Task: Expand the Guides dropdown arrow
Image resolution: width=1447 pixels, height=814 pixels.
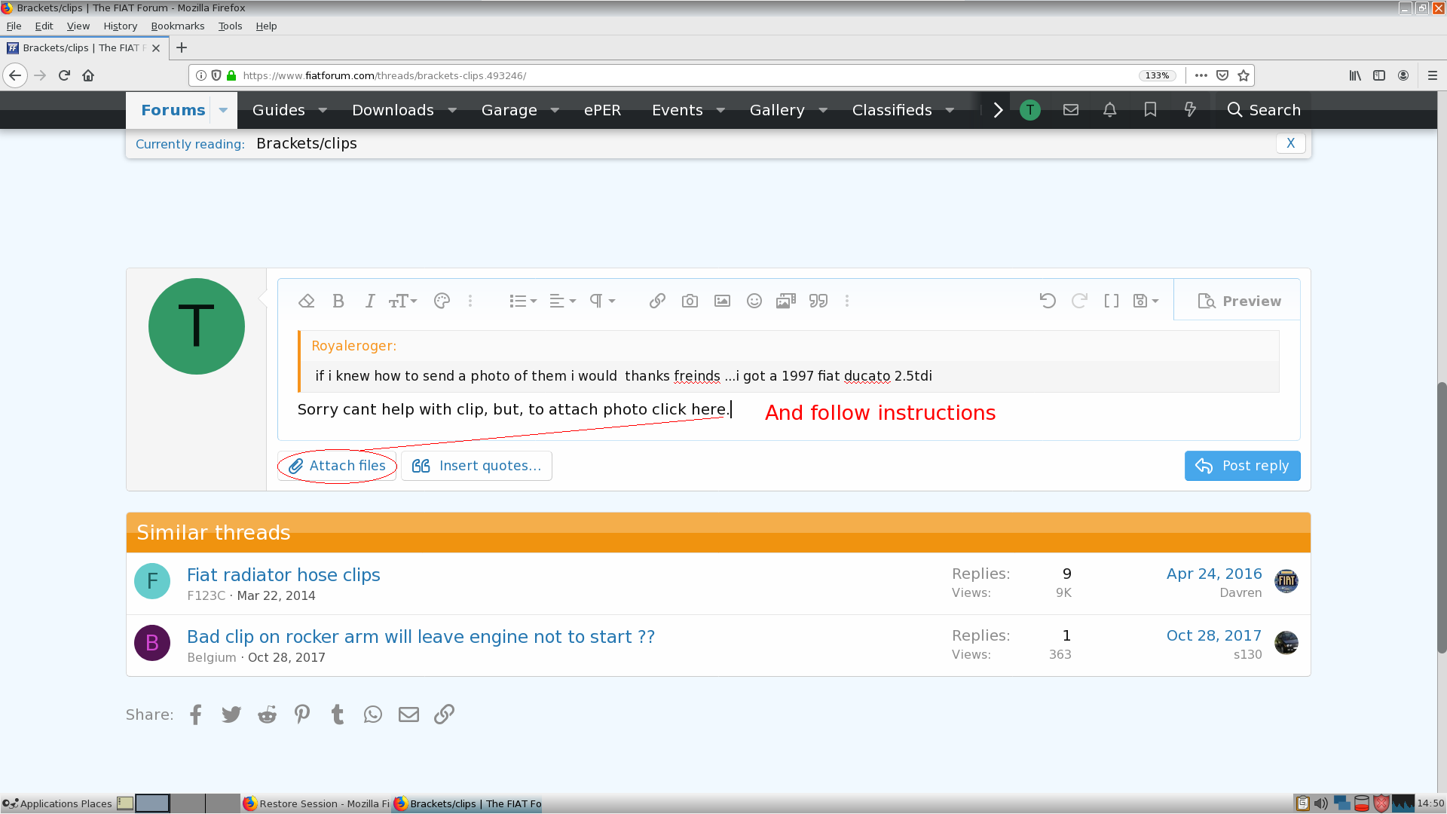Action: tap(323, 110)
